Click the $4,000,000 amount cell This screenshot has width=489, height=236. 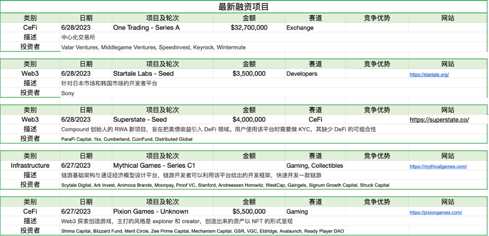point(249,120)
